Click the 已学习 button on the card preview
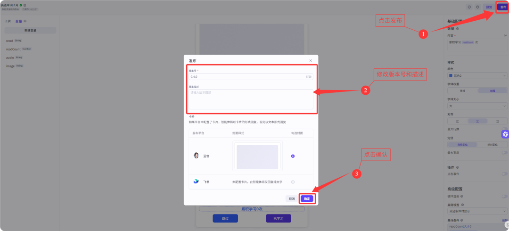 [x=278, y=219]
